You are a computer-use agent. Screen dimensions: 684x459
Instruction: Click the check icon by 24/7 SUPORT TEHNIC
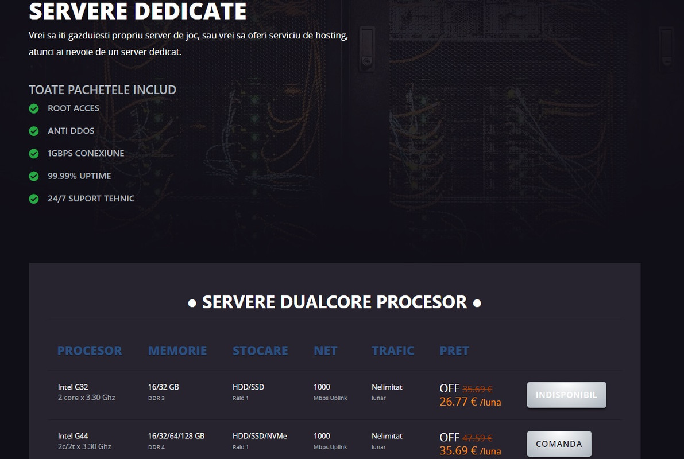point(33,199)
